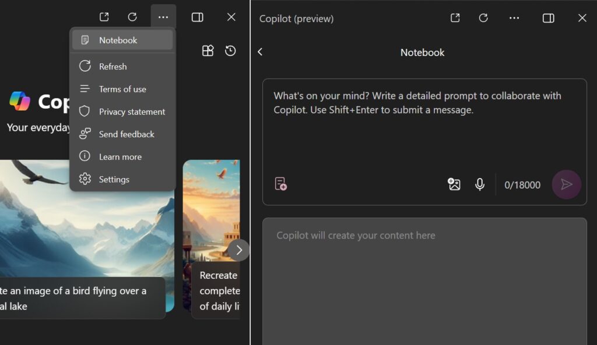Open the plugins icon in Copilot
597x345 pixels.
208,51
